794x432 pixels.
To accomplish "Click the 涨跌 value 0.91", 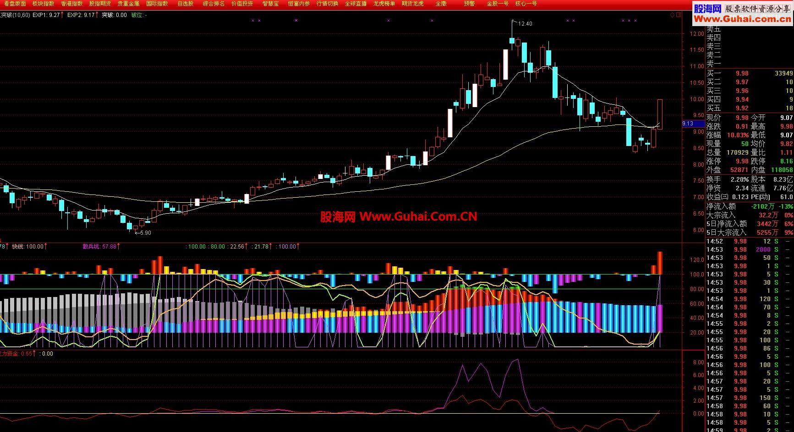I will pos(742,126).
